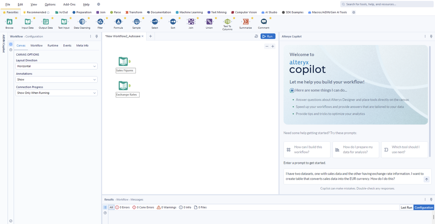Toggle the Warnings filter in the Results panel
Viewport: 435px width, 224px height.
coord(166,207)
